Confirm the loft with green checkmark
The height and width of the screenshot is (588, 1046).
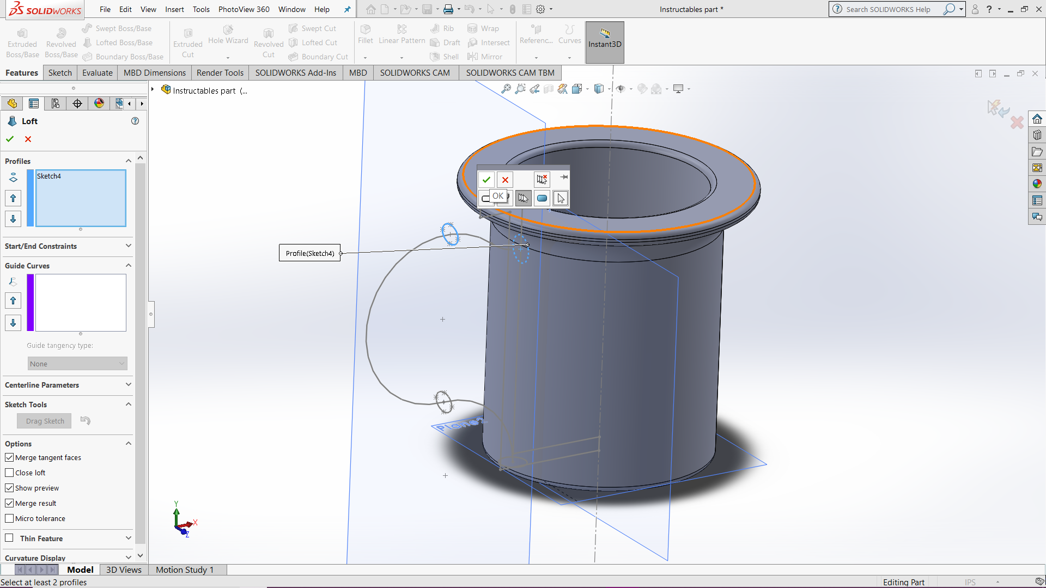point(9,139)
